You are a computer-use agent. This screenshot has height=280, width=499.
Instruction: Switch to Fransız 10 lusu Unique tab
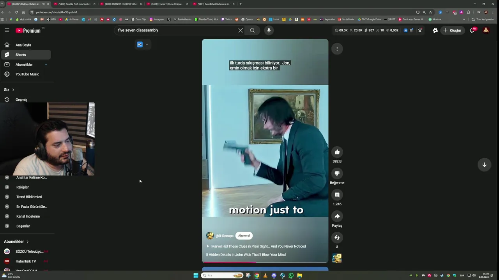pyautogui.click(x=167, y=4)
